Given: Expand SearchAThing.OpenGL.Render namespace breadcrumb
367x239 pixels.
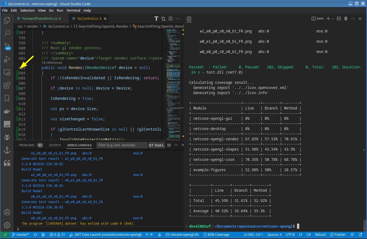Looking at the screenshot, I should point(100,26).
